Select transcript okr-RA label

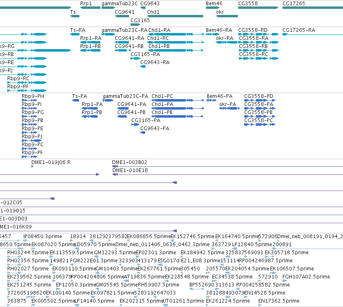pyautogui.click(x=225, y=38)
